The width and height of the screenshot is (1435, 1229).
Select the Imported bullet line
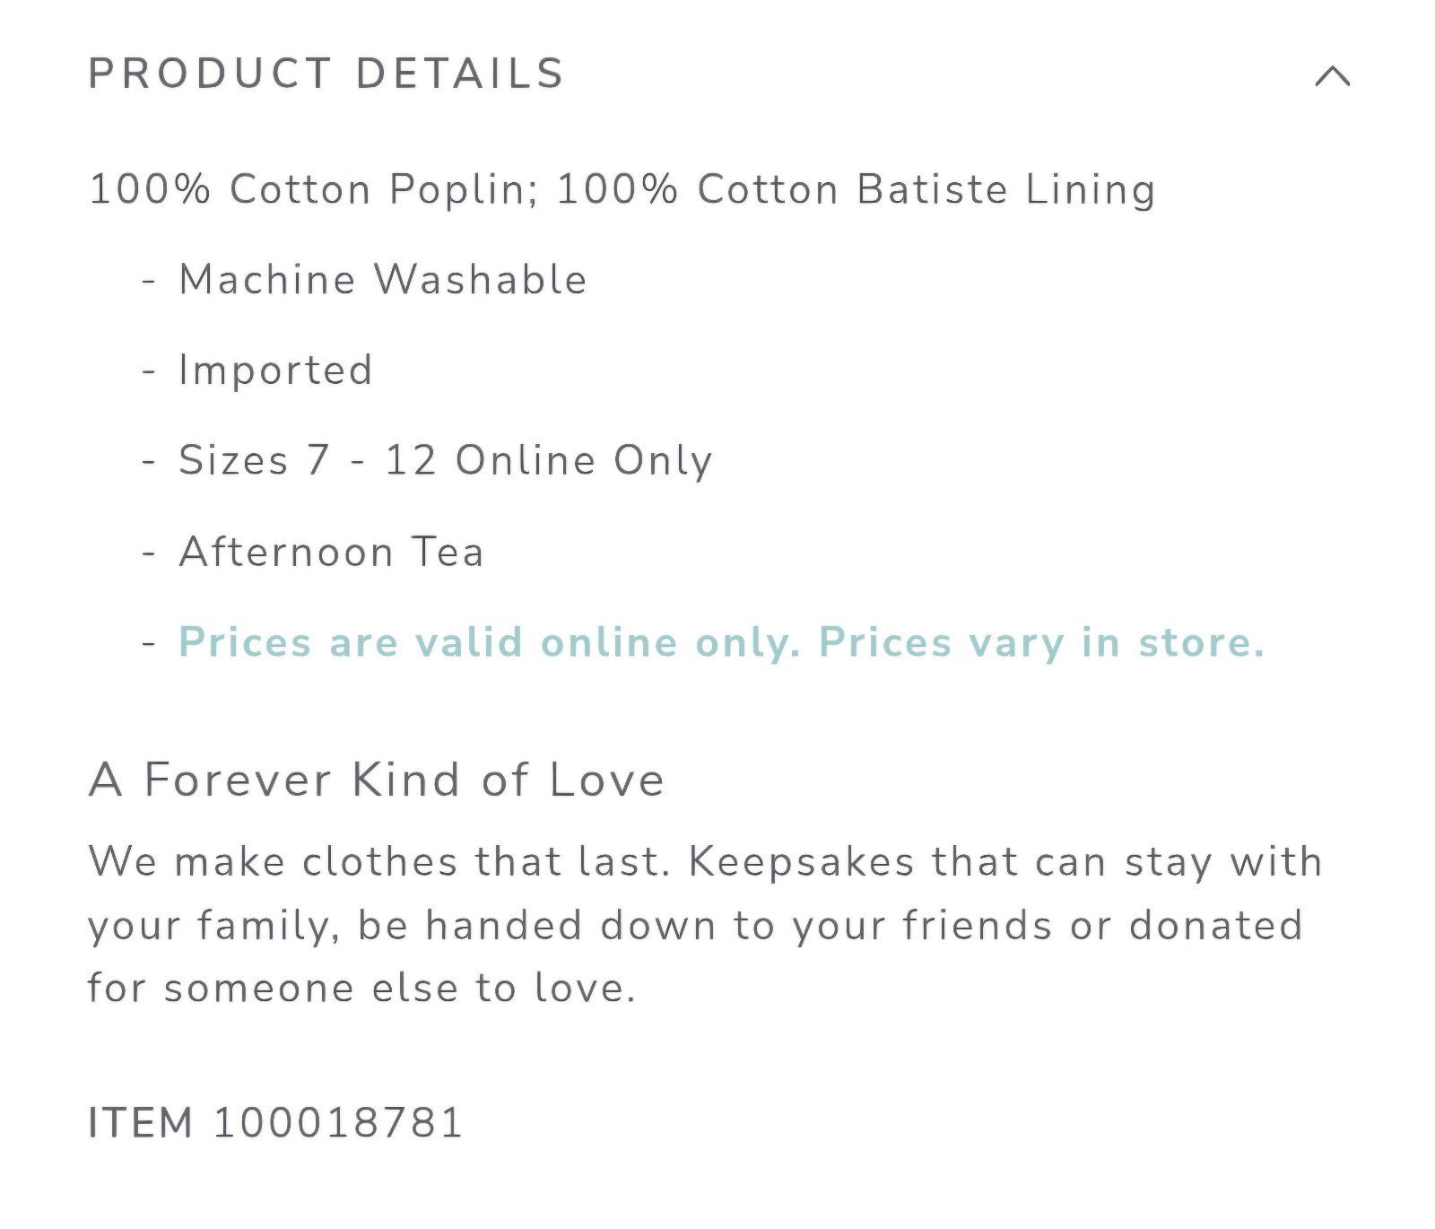[x=275, y=370]
